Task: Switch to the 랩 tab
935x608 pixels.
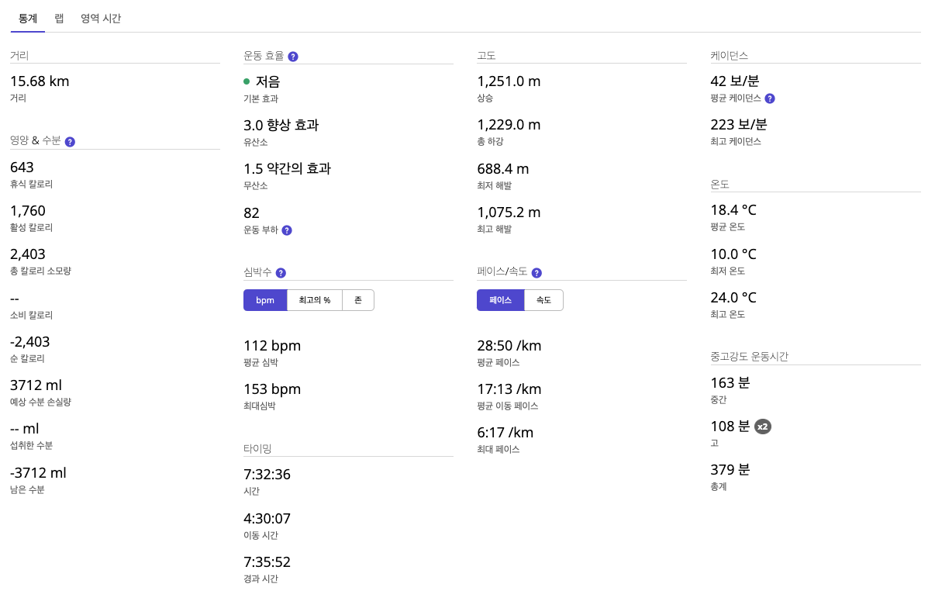Action: 59,17
